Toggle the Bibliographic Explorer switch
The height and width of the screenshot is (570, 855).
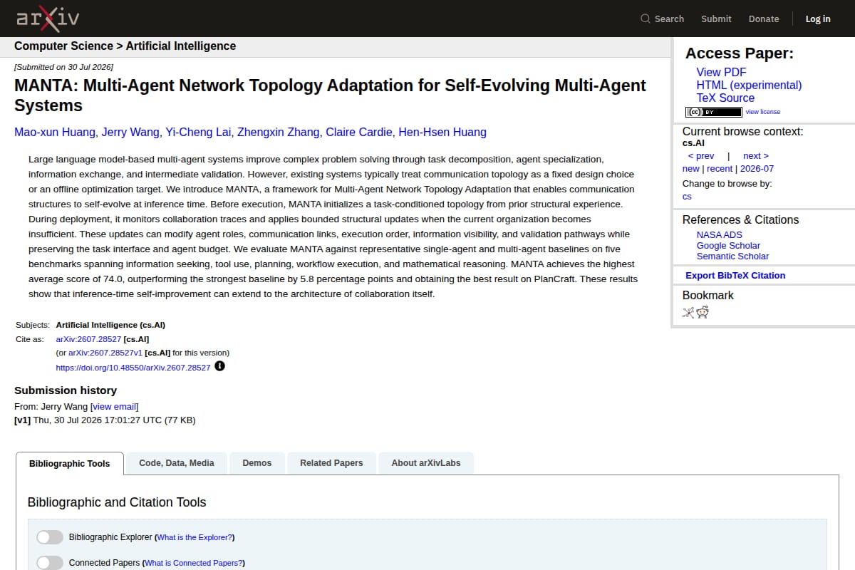(50, 537)
